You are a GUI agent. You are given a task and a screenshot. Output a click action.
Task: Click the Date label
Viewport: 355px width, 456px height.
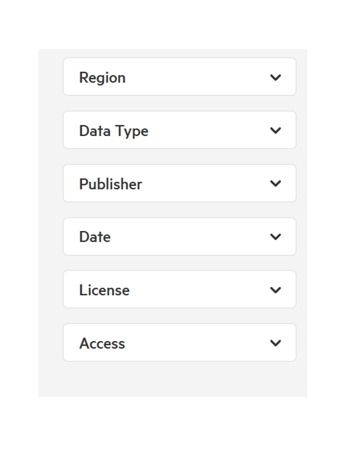coord(95,237)
